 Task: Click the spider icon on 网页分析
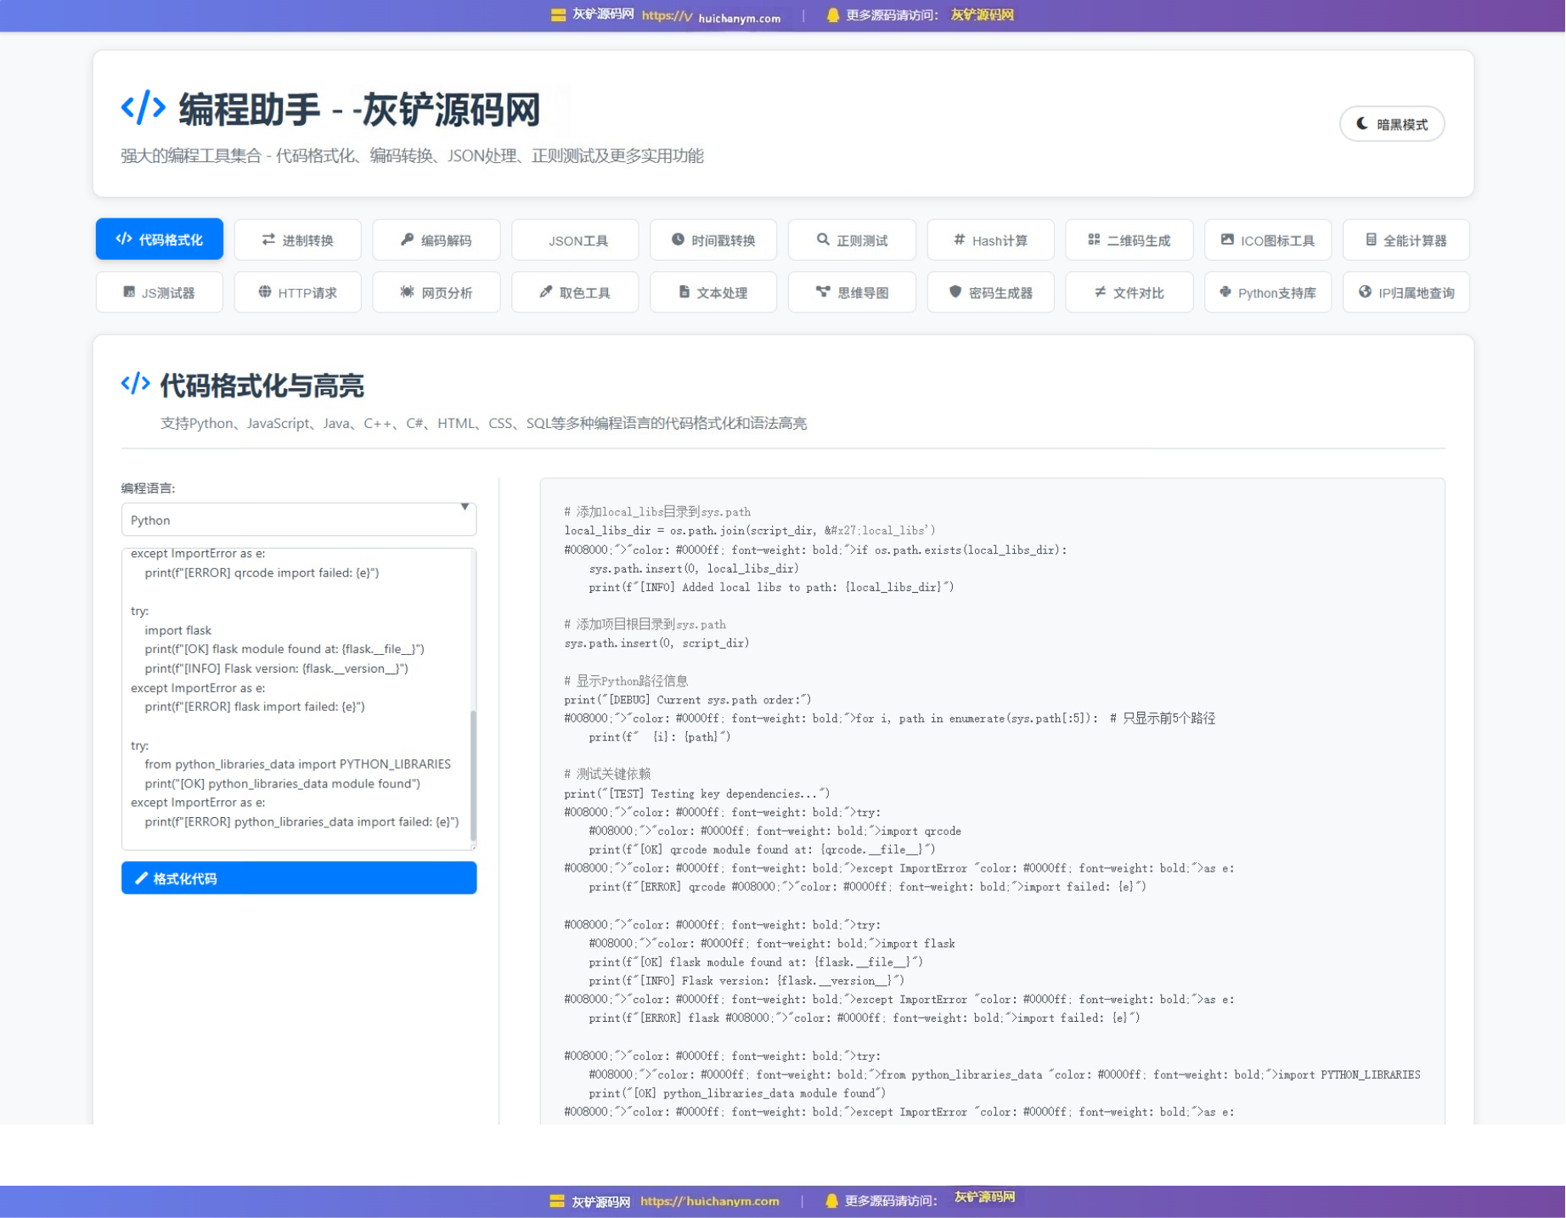click(408, 292)
